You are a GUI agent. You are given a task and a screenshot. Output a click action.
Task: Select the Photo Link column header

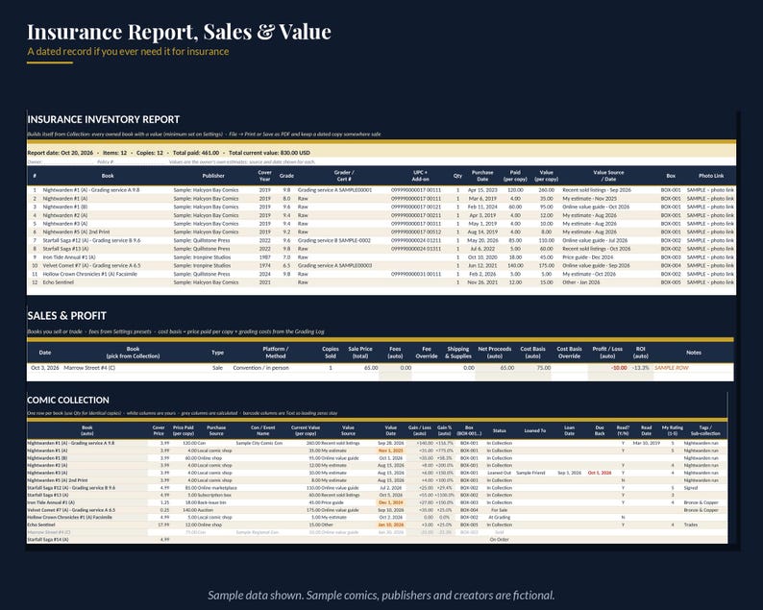click(x=711, y=176)
